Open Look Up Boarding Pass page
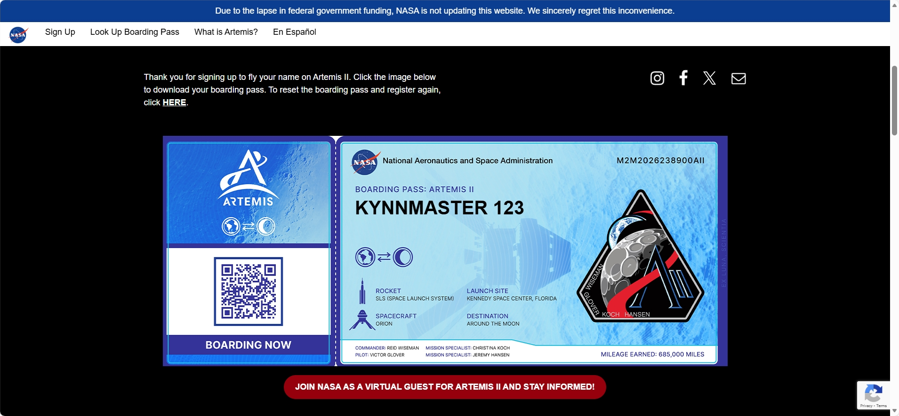Viewport: 899px width, 416px height. pyautogui.click(x=135, y=32)
